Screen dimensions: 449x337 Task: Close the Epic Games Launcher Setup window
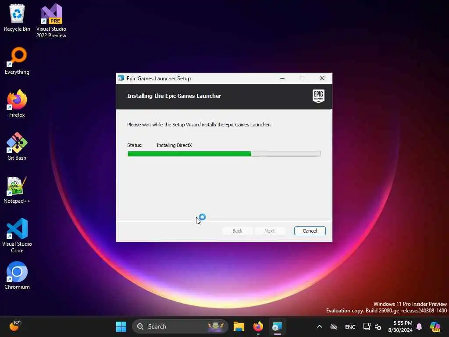[322, 78]
